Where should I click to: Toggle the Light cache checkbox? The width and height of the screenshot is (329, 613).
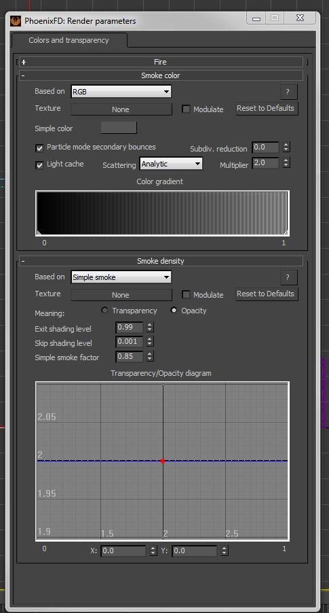pos(39,165)
